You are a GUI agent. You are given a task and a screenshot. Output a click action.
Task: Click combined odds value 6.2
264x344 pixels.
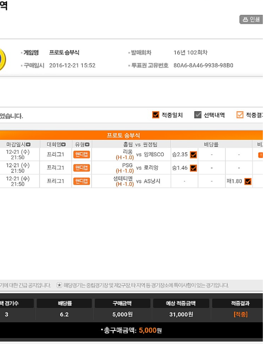(x=64, y=314)
